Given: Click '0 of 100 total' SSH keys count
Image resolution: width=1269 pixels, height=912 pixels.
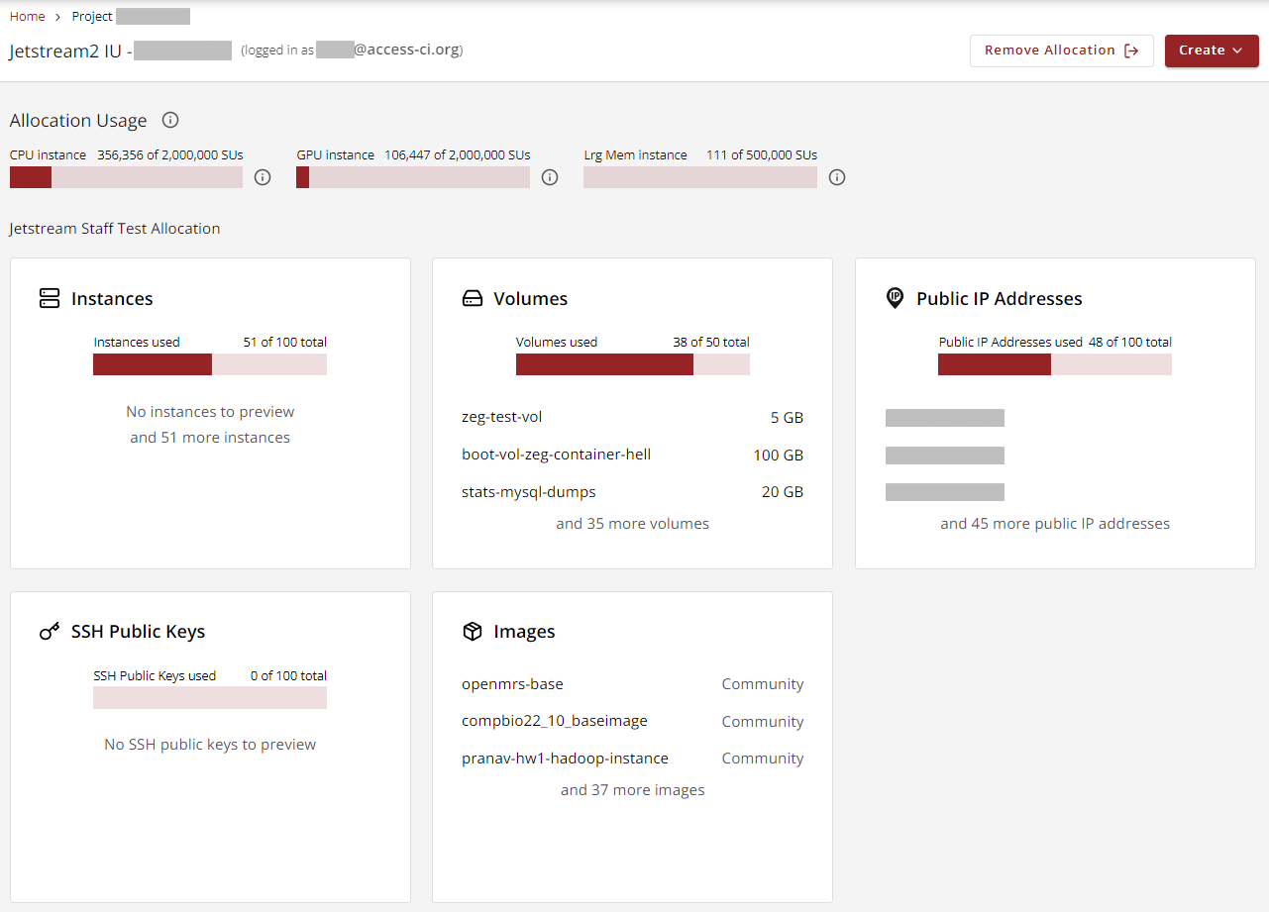Looking at the screenshot, I should tap(288, 675).
